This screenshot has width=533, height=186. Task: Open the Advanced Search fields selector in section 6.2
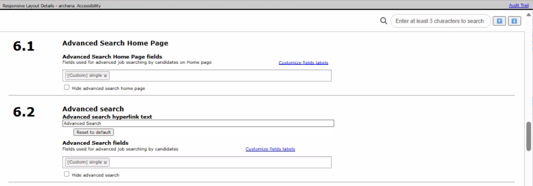pyautogui.click(x=220, y=162)
